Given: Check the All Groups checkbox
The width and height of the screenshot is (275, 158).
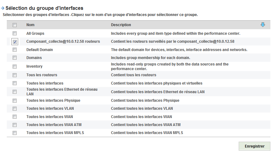Looking at the screenshot, I should point(15,33).
